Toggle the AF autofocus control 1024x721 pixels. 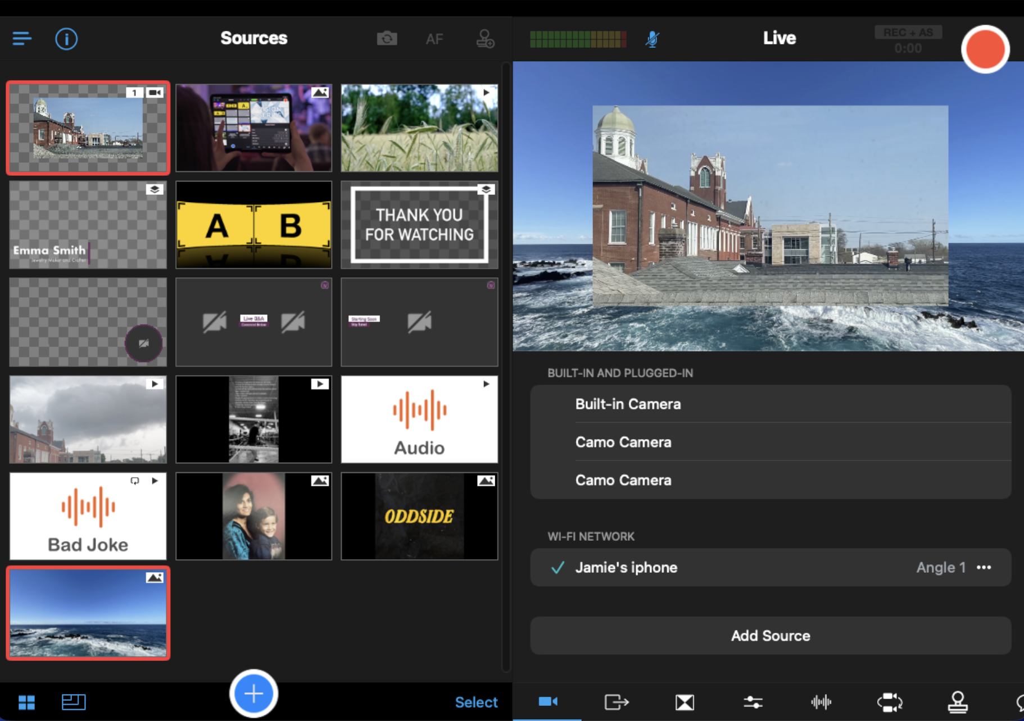pyautogui.click(x=434, y=39)
